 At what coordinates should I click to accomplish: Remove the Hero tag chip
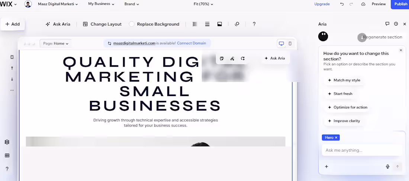point(336,138)
